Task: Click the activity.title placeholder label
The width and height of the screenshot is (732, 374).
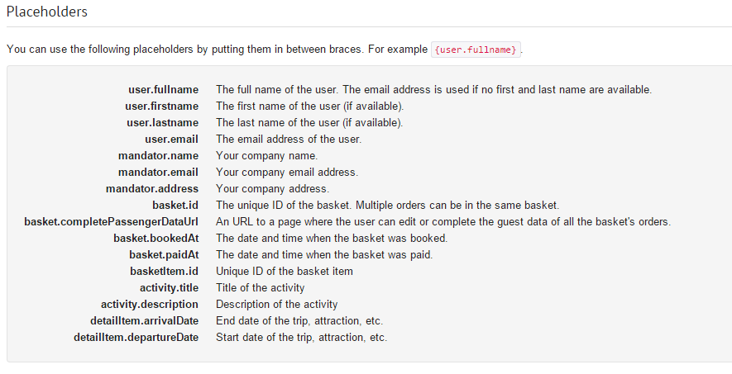Action: pyautogui.click(x=169, y=288)
